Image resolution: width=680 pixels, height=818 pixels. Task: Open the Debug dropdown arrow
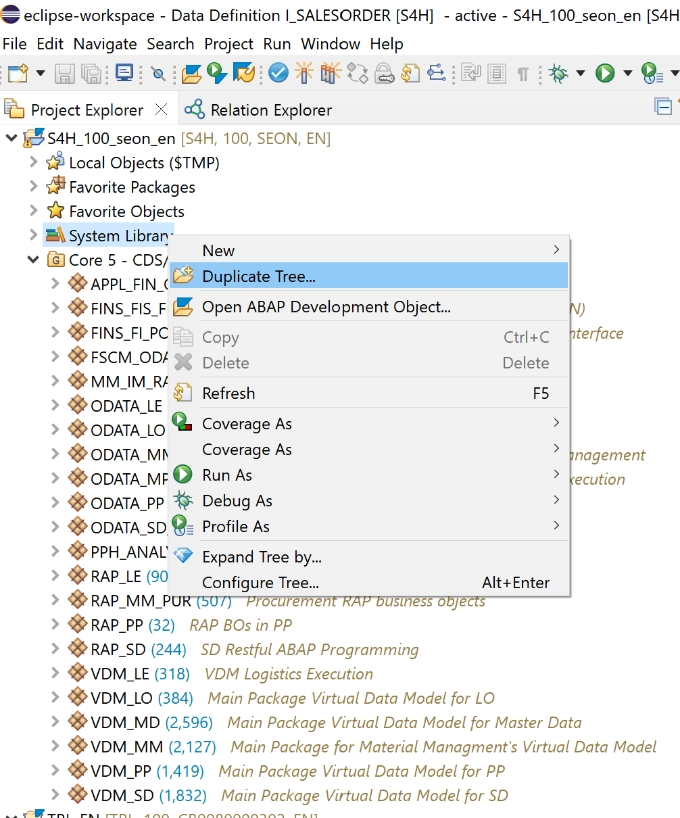click(x=580, y=73)
